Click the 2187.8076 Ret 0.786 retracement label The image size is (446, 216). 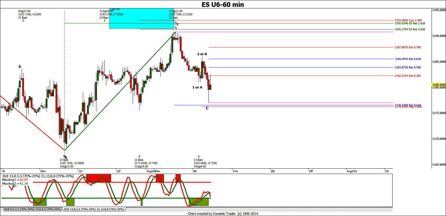pos(408,47)
